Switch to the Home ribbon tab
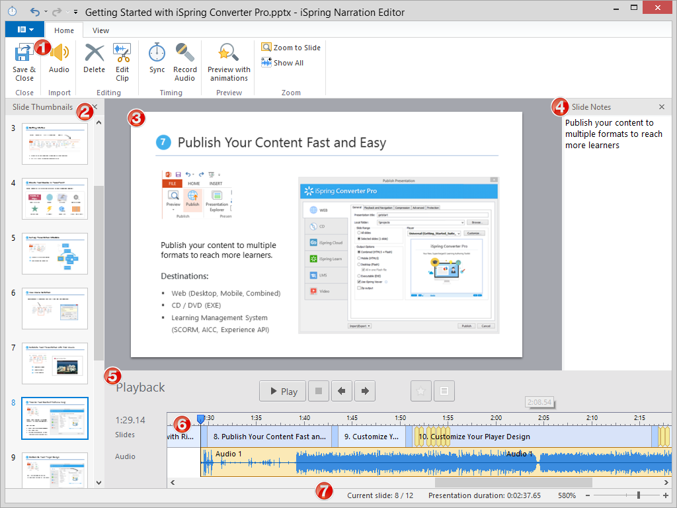 [64, 30]
